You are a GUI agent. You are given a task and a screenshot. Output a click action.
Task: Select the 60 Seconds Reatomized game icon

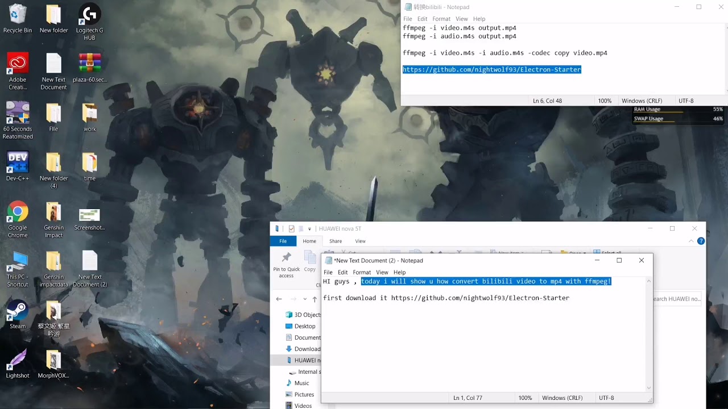point(18,121)
